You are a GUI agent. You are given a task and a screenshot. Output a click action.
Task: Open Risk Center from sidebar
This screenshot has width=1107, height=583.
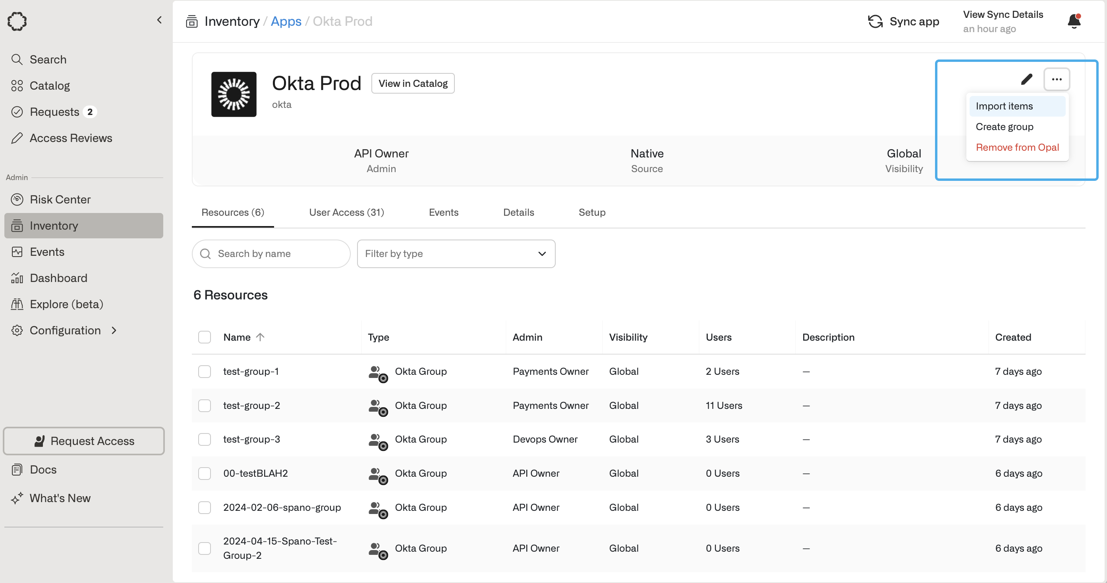click(60, 199)
